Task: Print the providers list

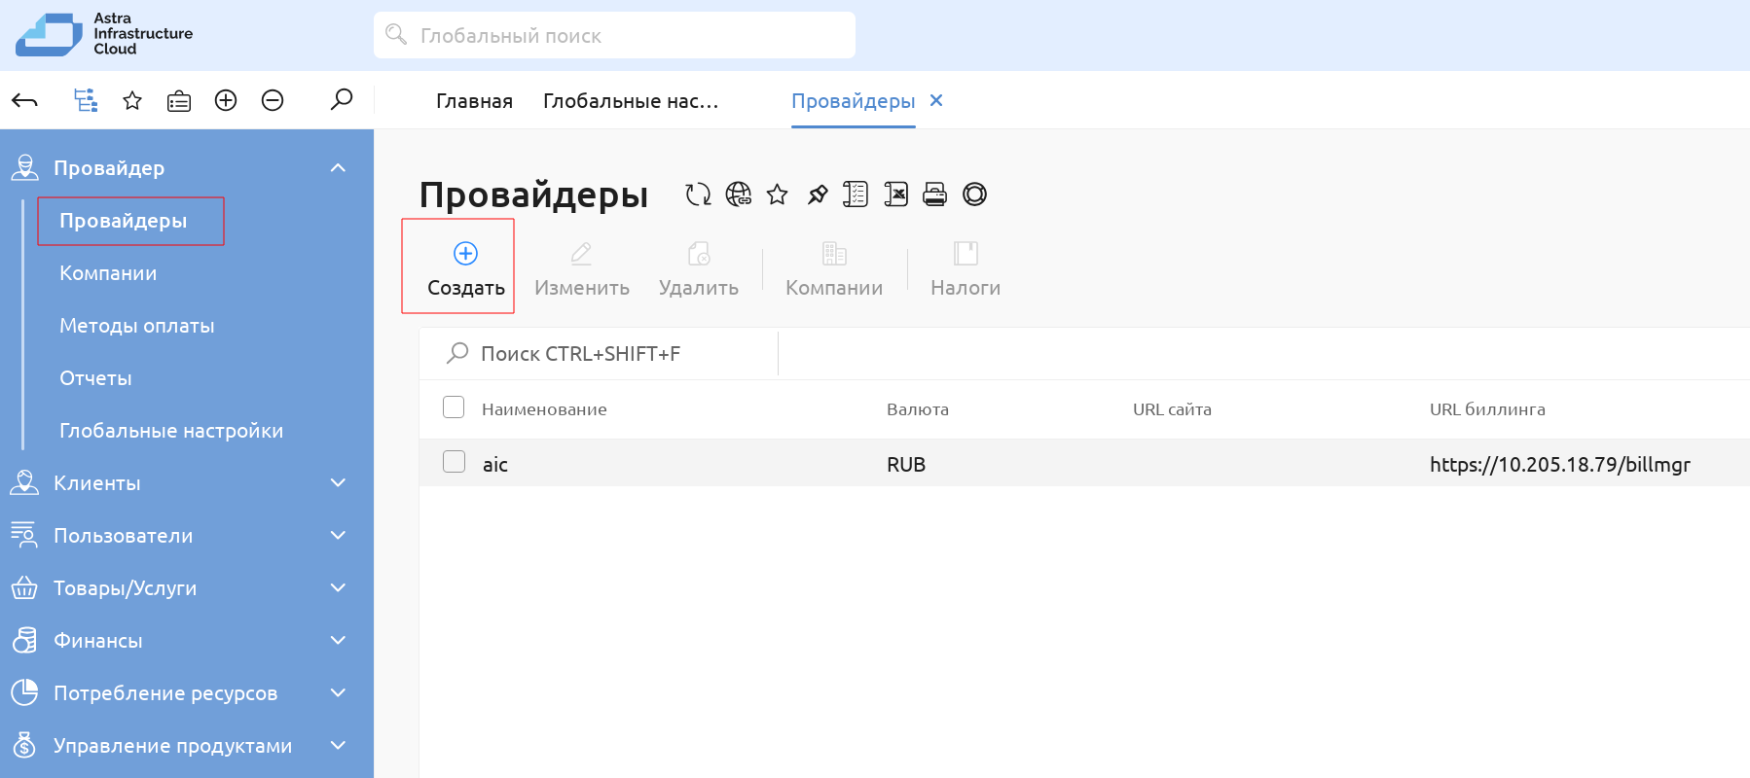Action: pos(934,194)
